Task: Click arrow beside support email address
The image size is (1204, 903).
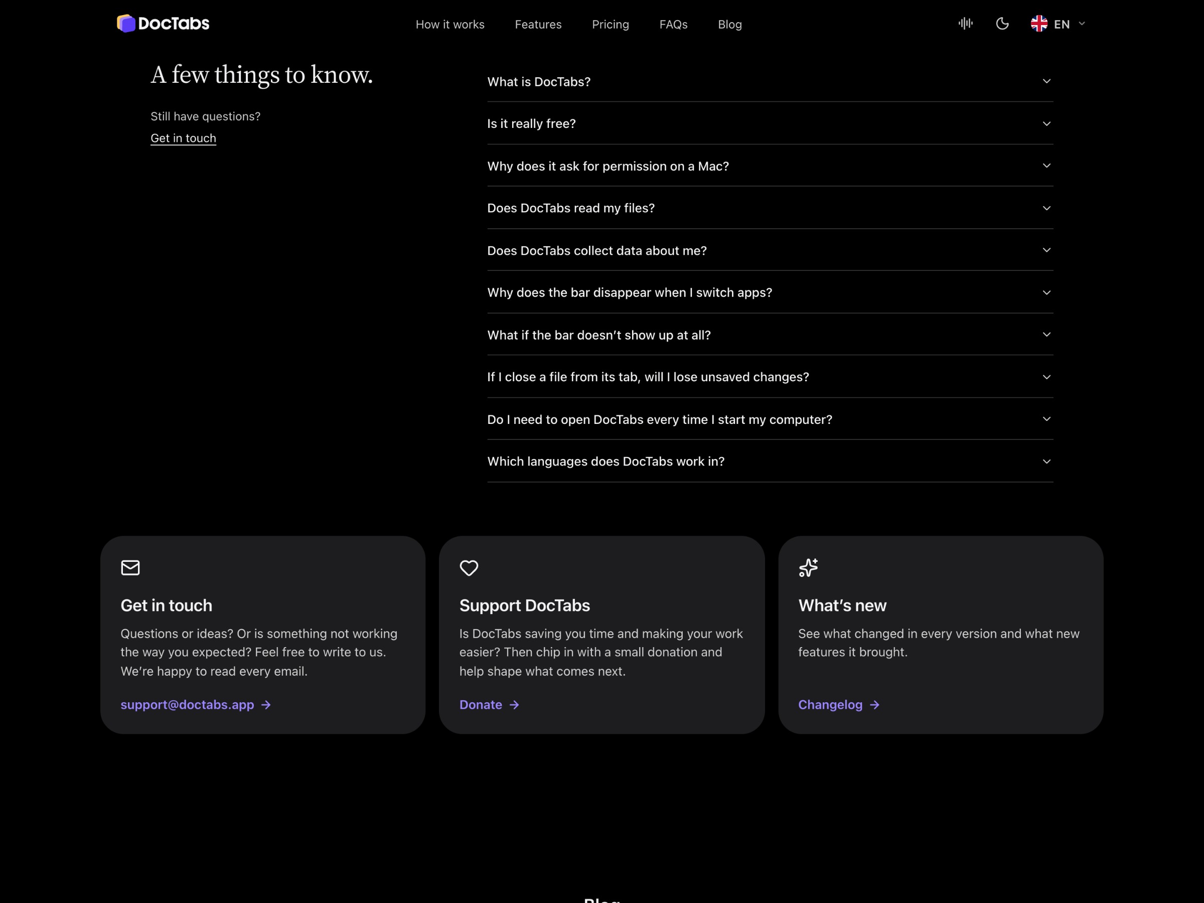Action: (x=266, y=705)
